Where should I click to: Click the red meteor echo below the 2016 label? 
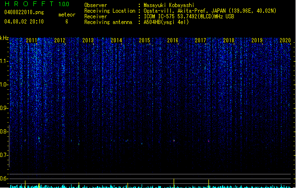pyautogui.click(x=174, y=141)
